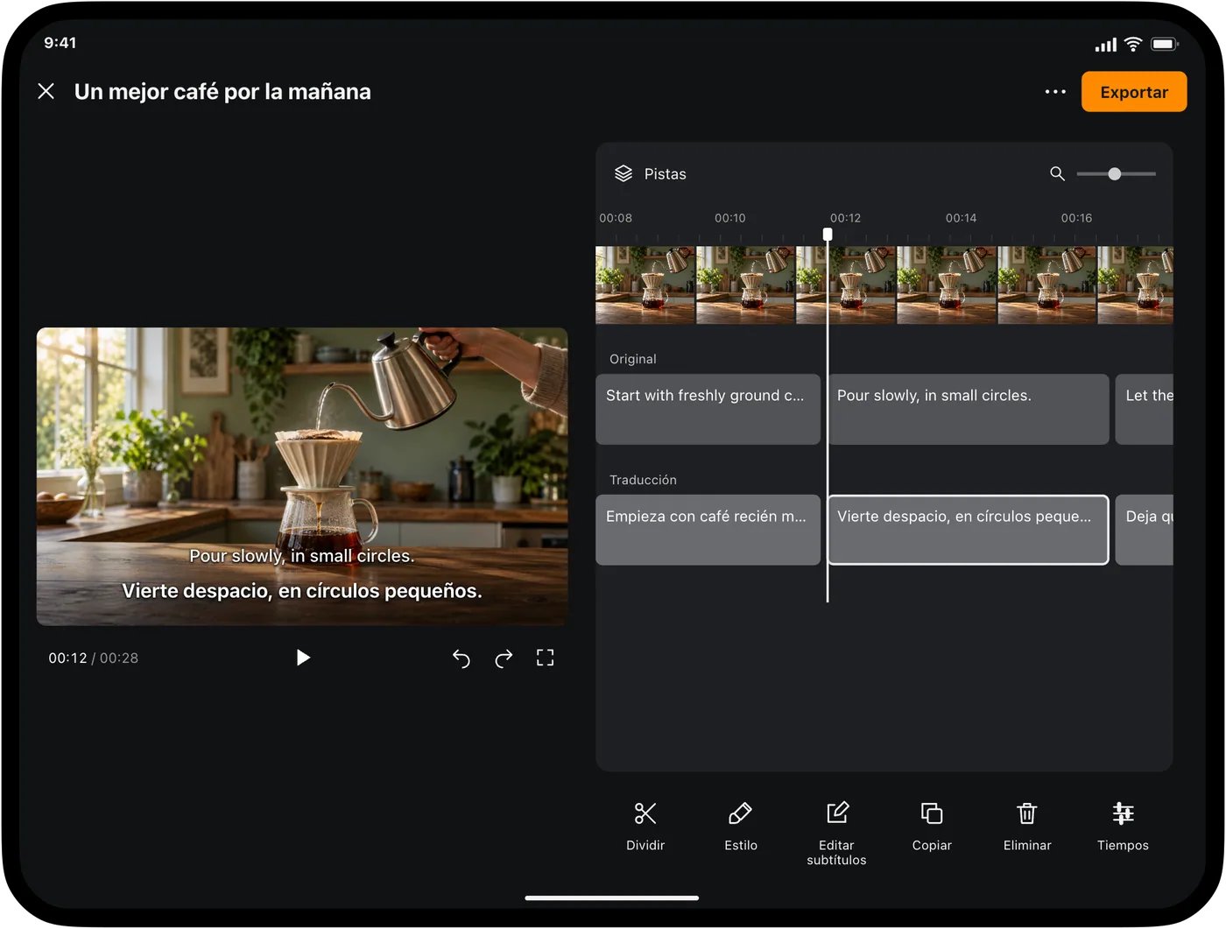
Task: Click the timeline zoom magnifier icon
Action: click(x=1058, y=174)
